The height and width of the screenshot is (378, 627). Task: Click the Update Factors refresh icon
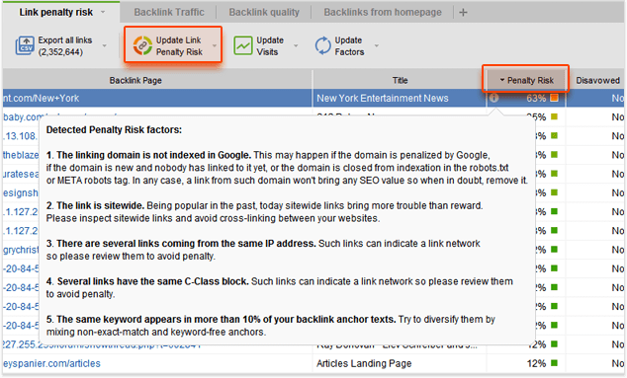coord(322,45)
